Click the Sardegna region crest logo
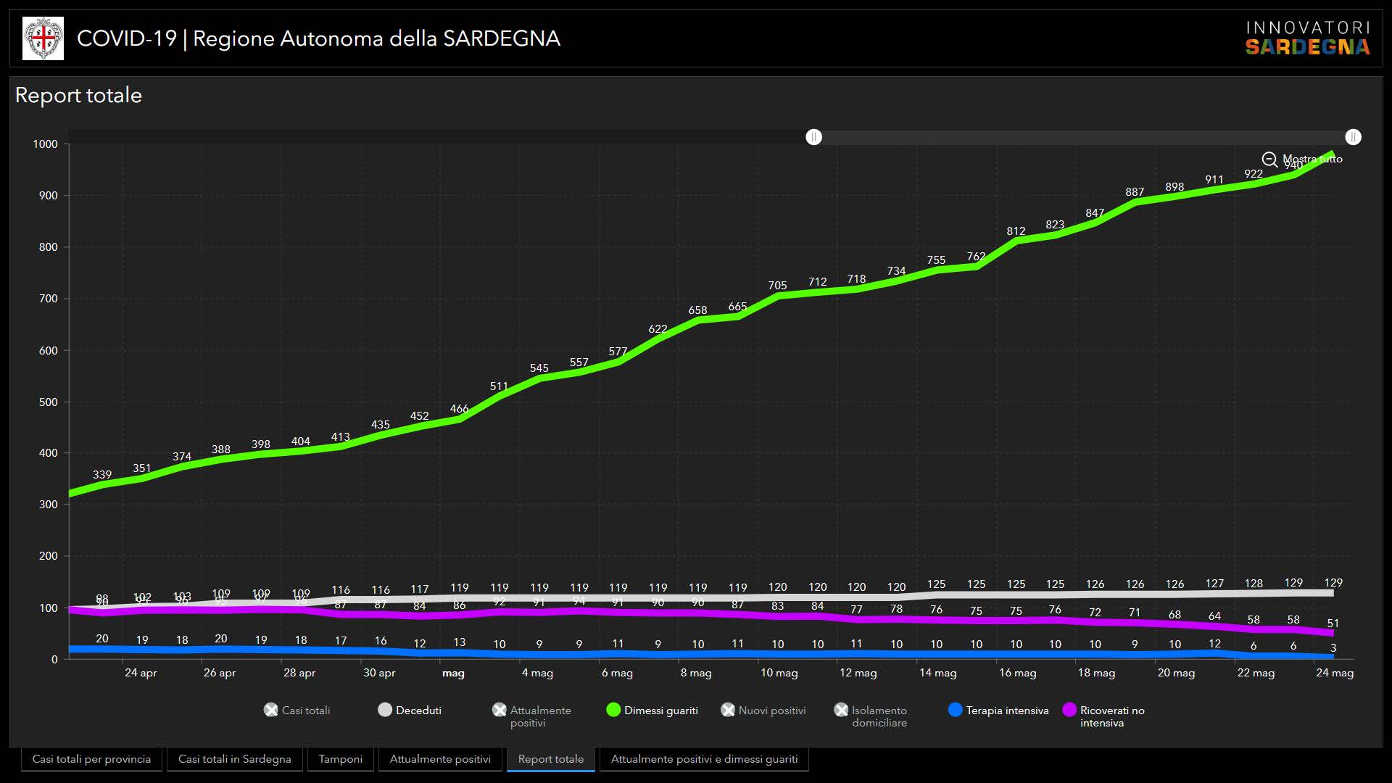The width and height of the screenshot is (1392, 783). (x=43, y=38)
